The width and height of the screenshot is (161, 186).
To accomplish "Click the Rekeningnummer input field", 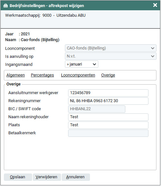I will (x=108, y=101).
